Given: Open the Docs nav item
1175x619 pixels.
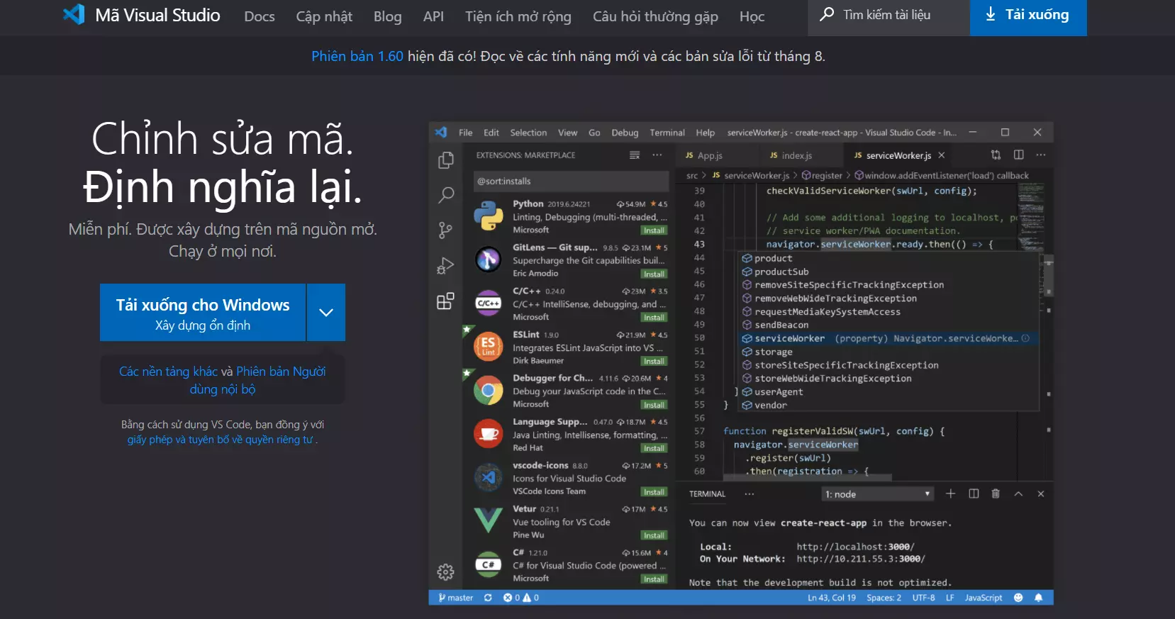Looking at the screenshot, I should pos(260,16).
